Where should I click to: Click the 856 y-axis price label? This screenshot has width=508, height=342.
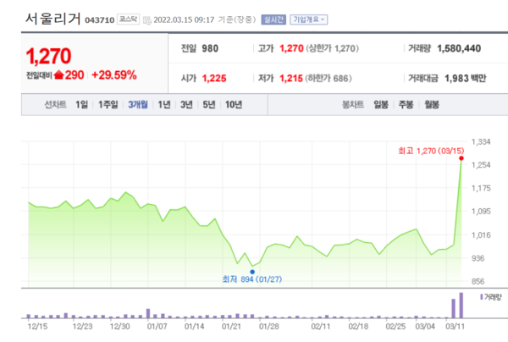pyautogui.click(x=478, y=281)
